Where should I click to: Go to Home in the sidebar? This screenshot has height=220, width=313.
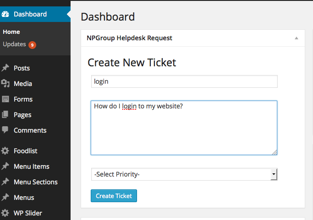pos(11,32)
